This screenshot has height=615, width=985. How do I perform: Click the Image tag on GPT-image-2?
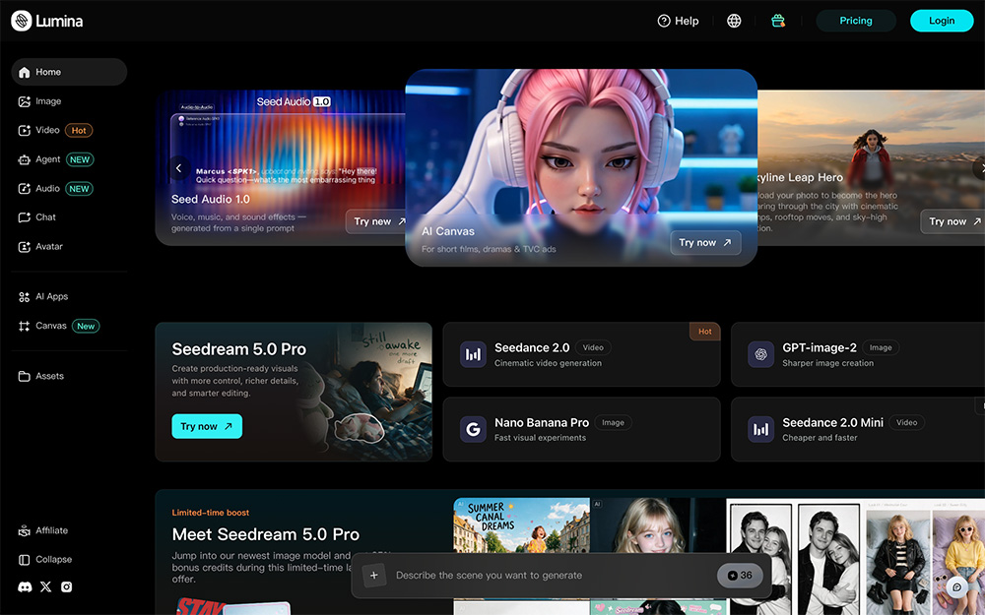pyautogui.click(x=881, y=347)
